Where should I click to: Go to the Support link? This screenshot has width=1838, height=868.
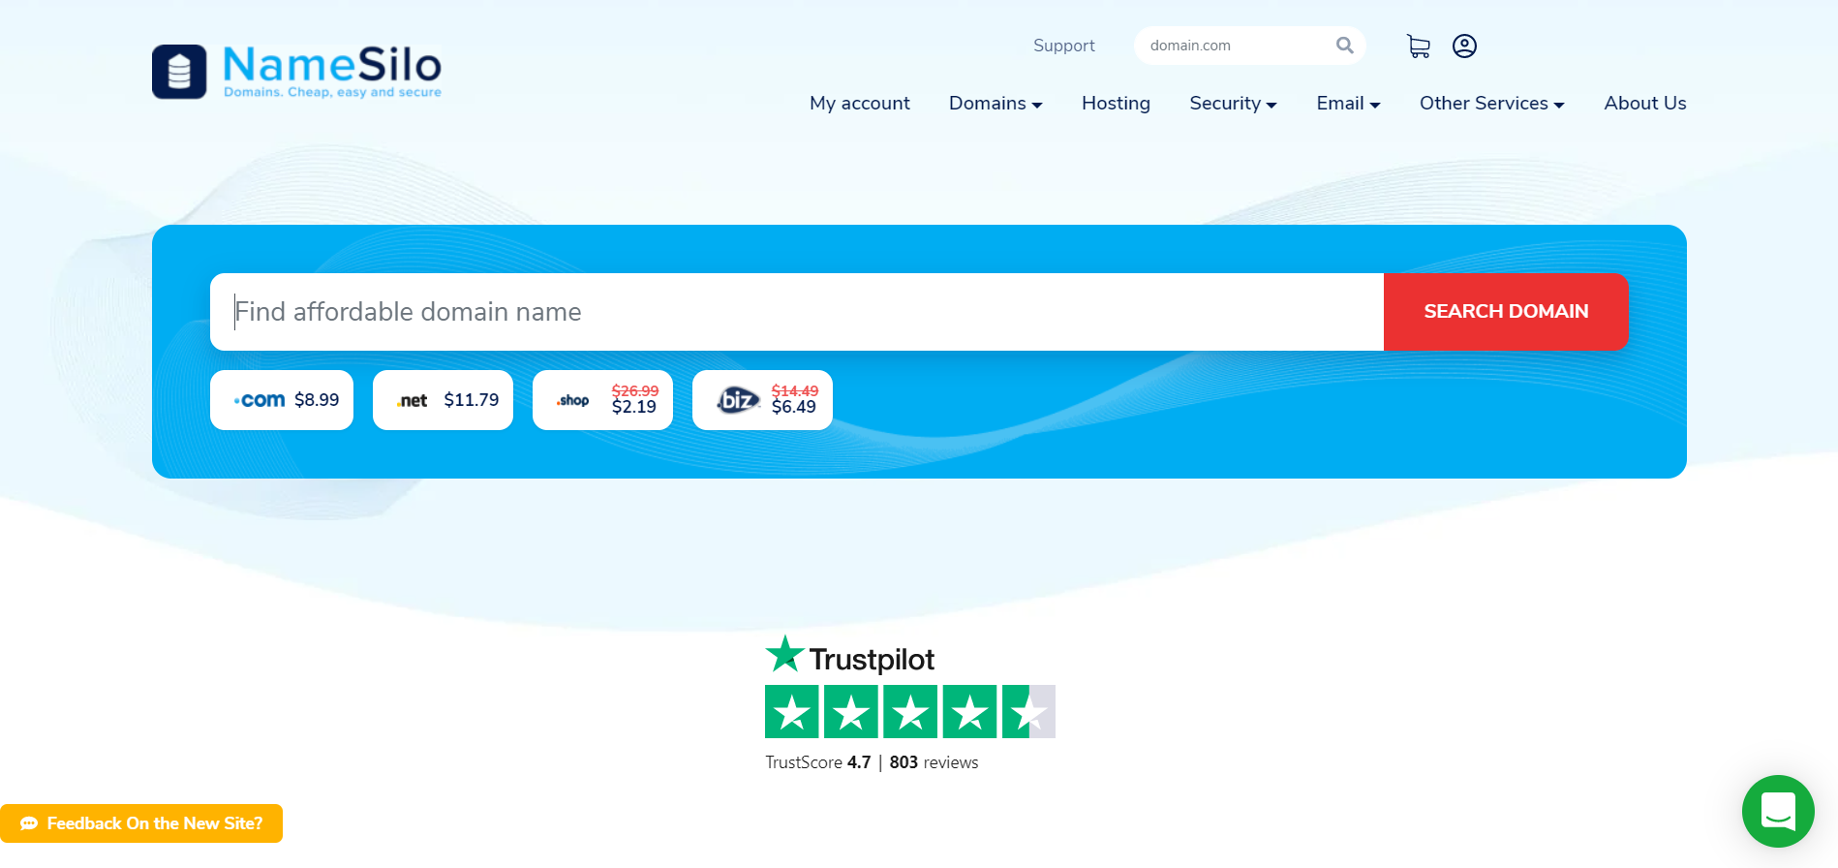[1063, 46]
